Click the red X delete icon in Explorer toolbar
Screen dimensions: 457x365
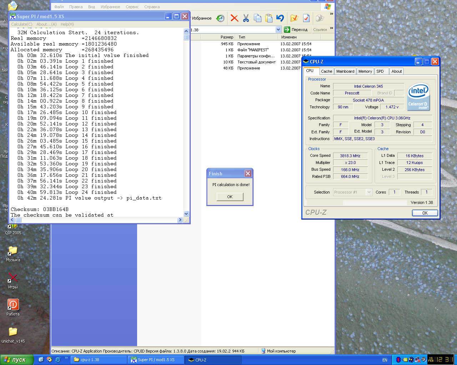point(234,18)
